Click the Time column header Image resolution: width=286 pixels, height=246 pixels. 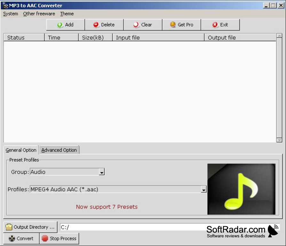click(x=61, y=37)
